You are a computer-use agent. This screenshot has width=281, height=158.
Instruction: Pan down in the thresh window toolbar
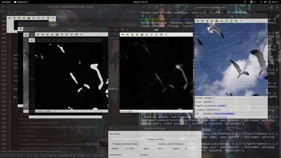point(52,34)
